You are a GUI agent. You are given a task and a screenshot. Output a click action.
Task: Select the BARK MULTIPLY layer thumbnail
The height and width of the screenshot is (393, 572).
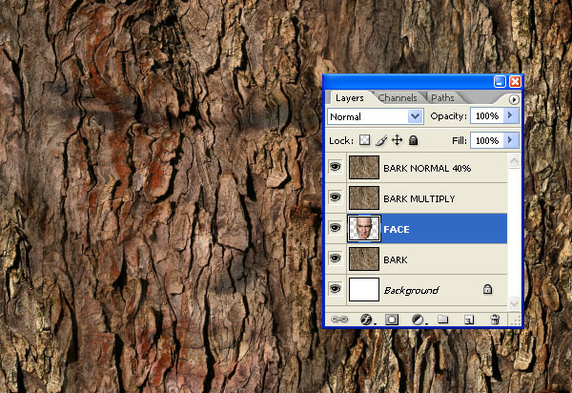point(364,198)
